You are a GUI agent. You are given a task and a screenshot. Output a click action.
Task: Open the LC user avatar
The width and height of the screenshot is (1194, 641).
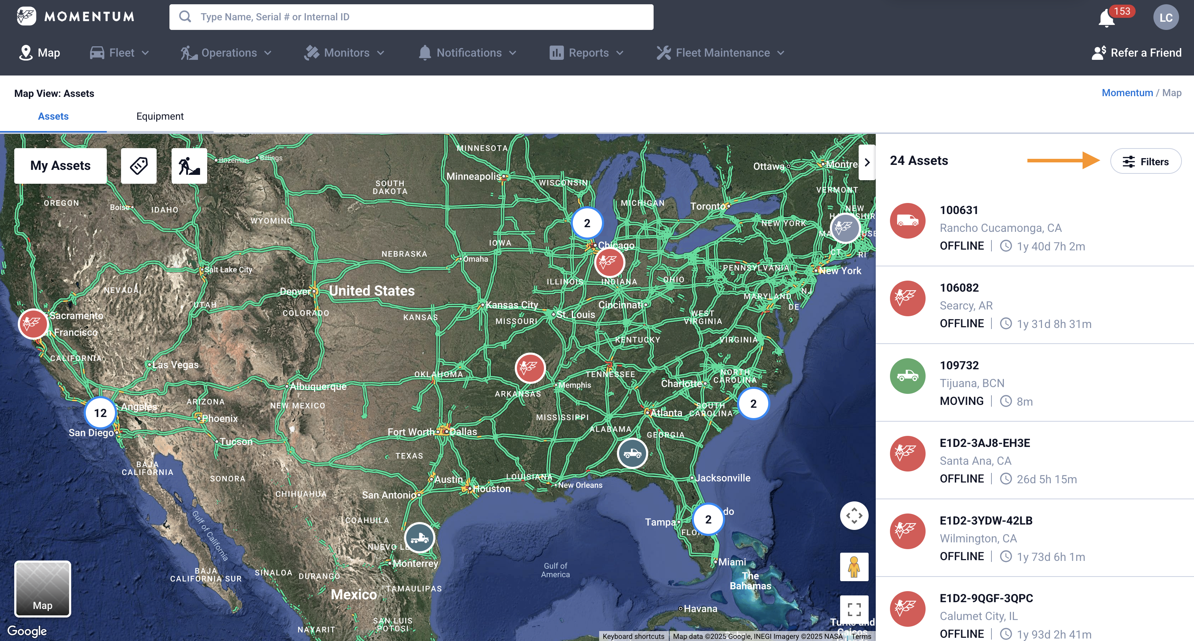(x=1166, y=17)
